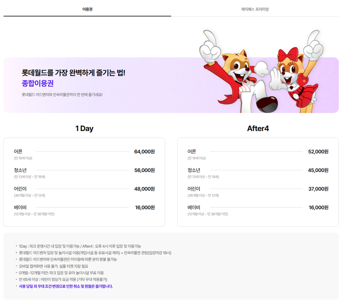Click (만 13세 이상 ~ 만 18세) note in After4 card
Screen dimensions: 343x304
click(x=203, y=177)
